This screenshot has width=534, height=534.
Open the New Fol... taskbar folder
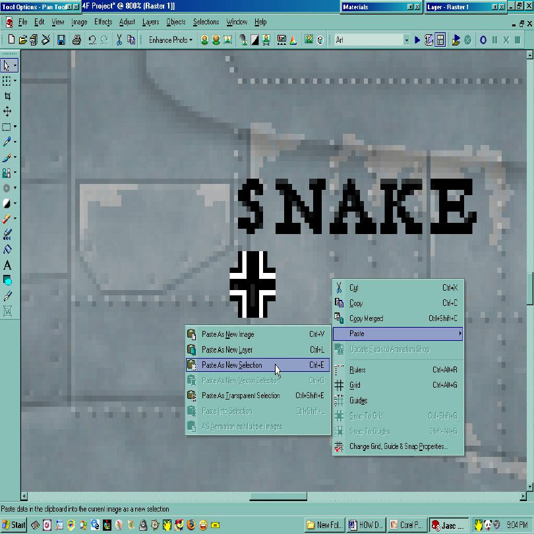pos(325,525)
